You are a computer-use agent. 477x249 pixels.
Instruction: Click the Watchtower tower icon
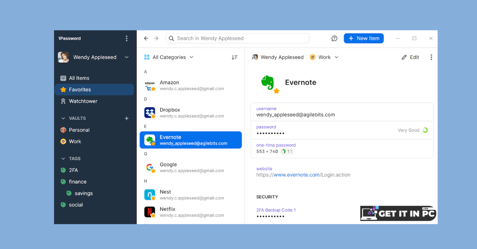pos(63,101)
